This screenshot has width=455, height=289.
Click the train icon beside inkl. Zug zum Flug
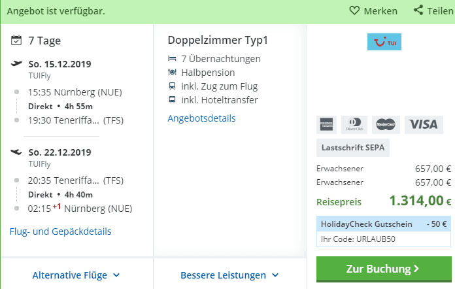coord(172,86)
